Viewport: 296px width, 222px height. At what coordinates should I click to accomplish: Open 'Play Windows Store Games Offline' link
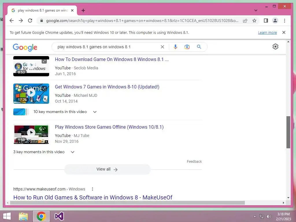[109, 127]
